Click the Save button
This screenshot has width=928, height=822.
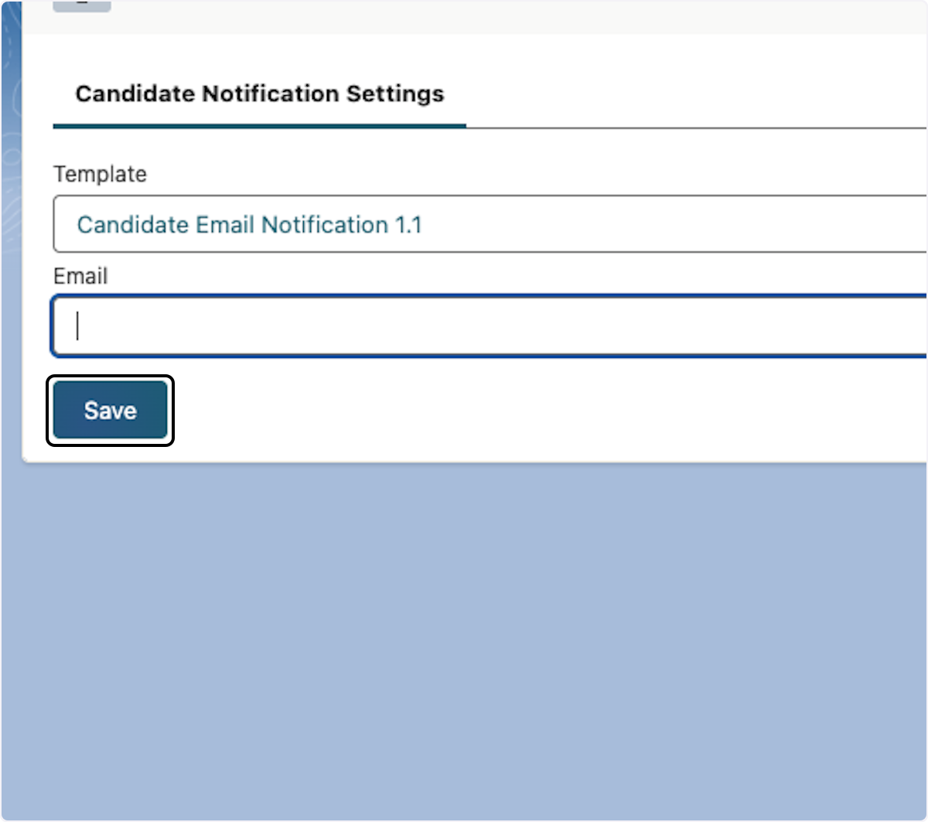(110, 411)
